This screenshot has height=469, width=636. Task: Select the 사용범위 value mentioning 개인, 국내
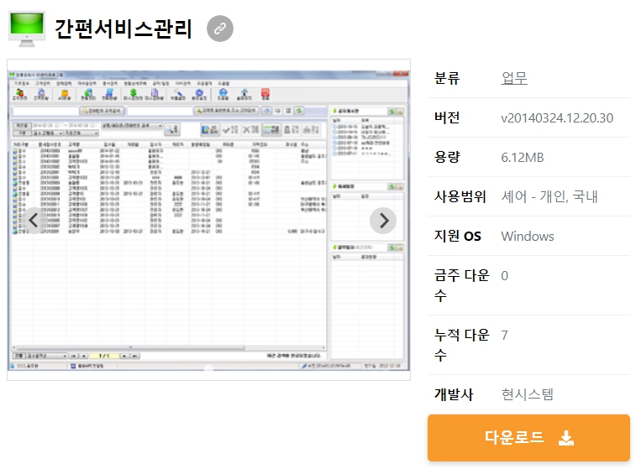(x=549, y=197)
